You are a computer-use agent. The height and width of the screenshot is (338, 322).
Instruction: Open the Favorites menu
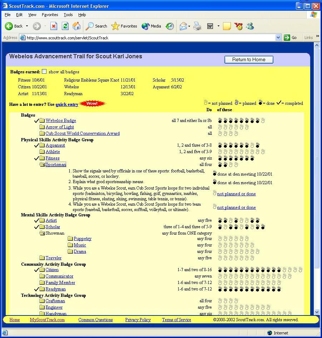tap(50, 15)
